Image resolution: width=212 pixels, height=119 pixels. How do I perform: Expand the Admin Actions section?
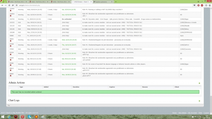199,83
